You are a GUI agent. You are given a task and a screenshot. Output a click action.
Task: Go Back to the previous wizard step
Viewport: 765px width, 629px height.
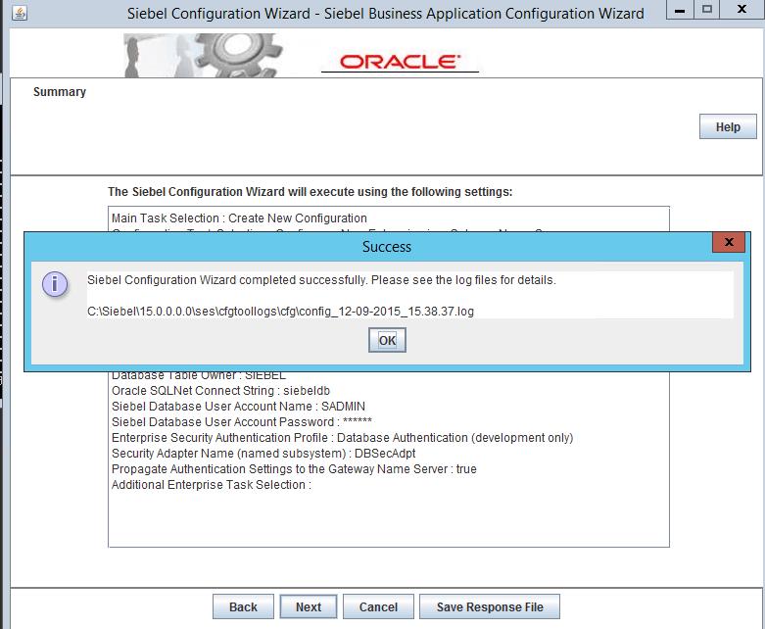click(x=243, y=606)
